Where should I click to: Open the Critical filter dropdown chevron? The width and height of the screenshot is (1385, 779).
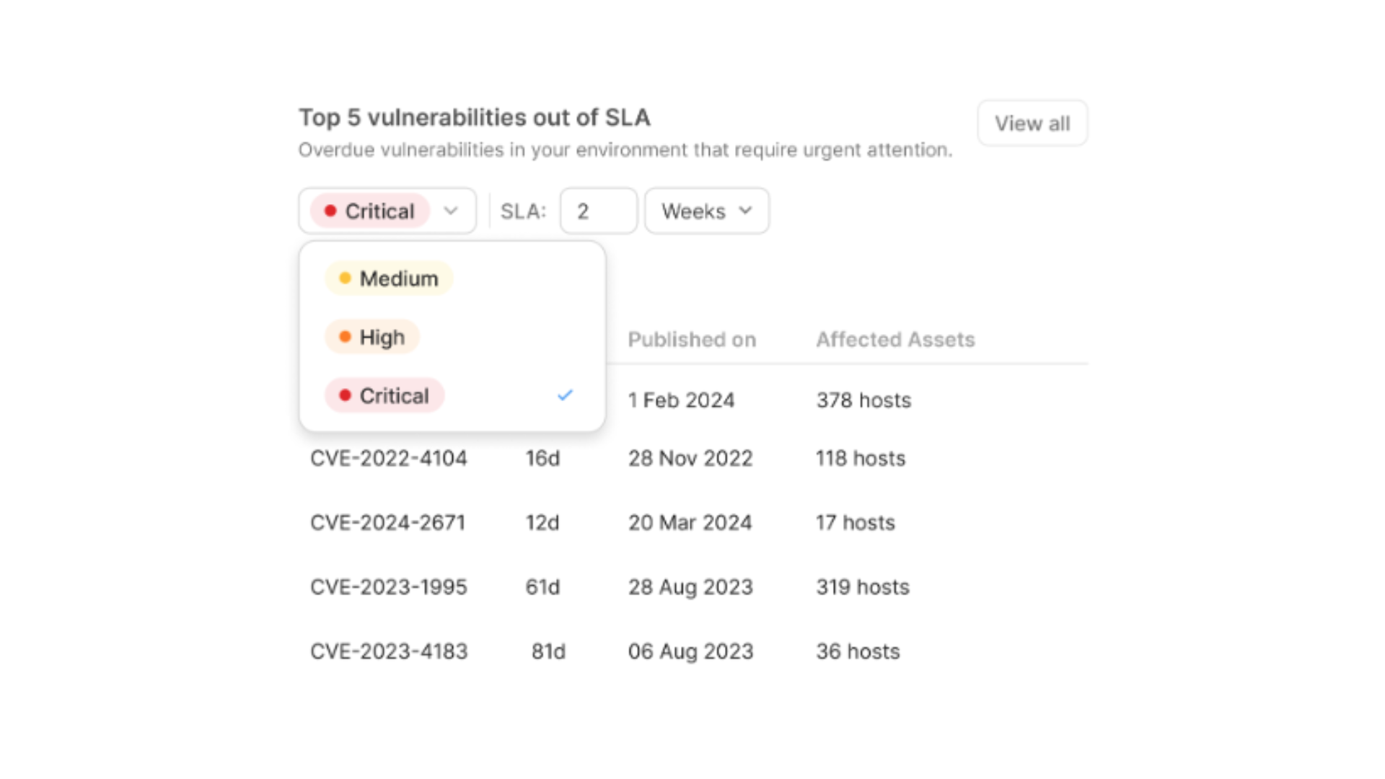click(x=451, y=210)
